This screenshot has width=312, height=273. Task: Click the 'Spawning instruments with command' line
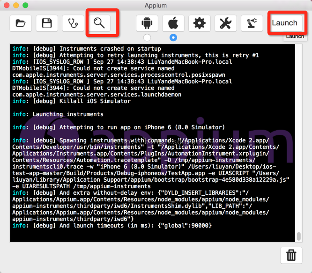coord(141,140)
